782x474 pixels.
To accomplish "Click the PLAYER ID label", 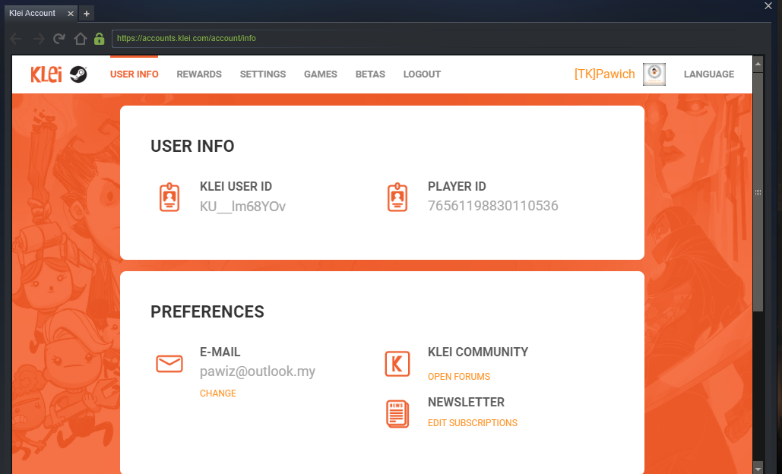I will 457,186.
